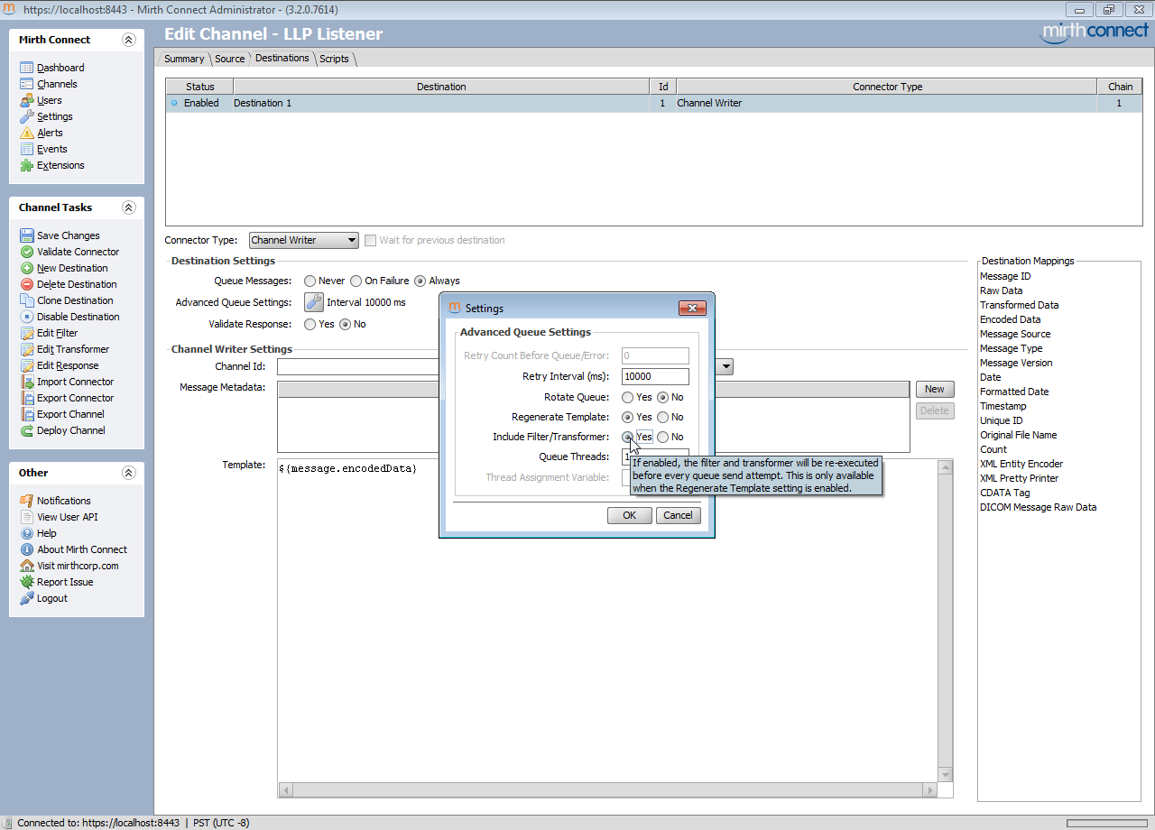Click the Validate Connector check icon

(x=27, y=252)
